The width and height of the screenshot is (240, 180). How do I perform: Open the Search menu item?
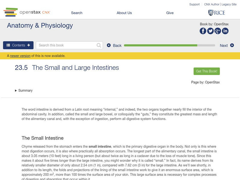pos(77,13)
